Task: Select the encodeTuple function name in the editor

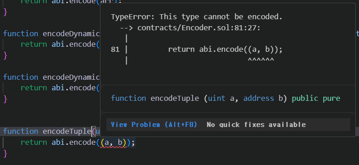Action: click(x=66, y=132)
